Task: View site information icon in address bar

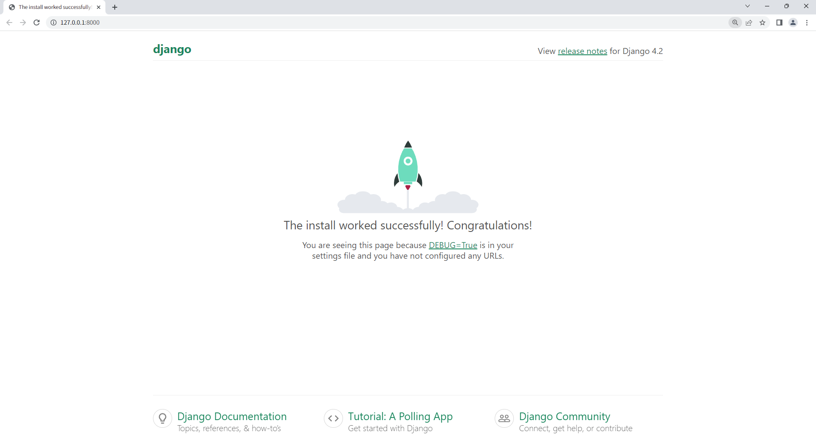Action: [54, 23]
